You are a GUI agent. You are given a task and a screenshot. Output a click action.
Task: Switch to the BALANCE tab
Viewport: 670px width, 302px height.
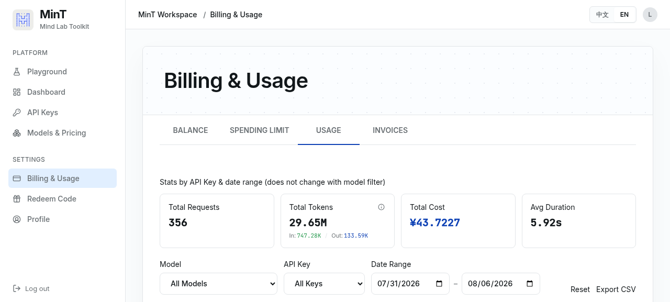point(191,130)
